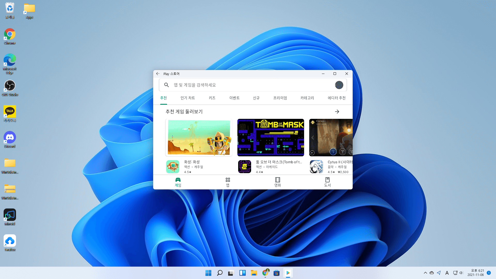Image resolution: width=496 pixels, height=279 pixels.
Task: Open the Tomb of the Mask app icon
Action: [x=245, y=167]
